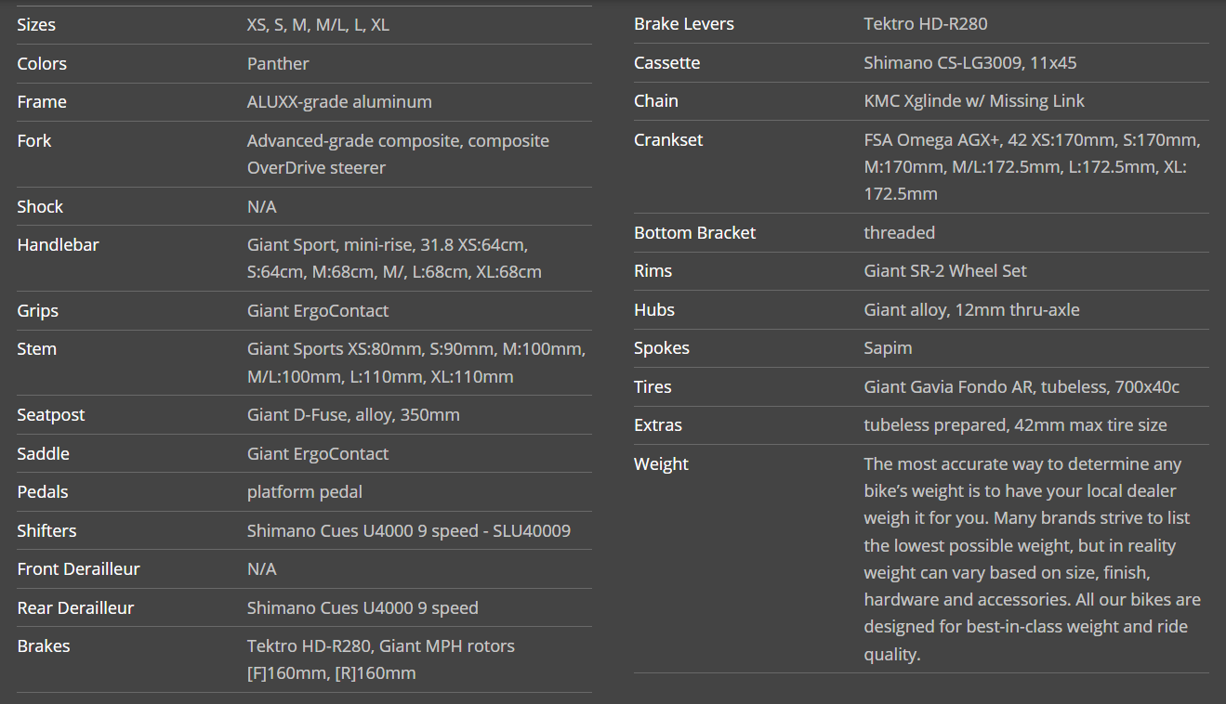Click the Shimano CS-LG3009 cassette value
Viewport: 1226px width, 704px height.
970,63
